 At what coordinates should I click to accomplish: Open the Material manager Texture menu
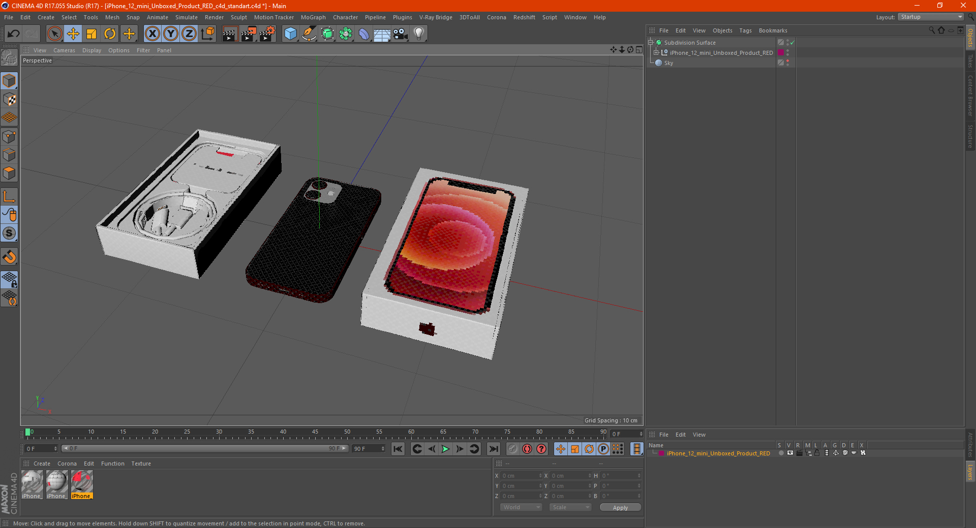(x=141, y=464)
